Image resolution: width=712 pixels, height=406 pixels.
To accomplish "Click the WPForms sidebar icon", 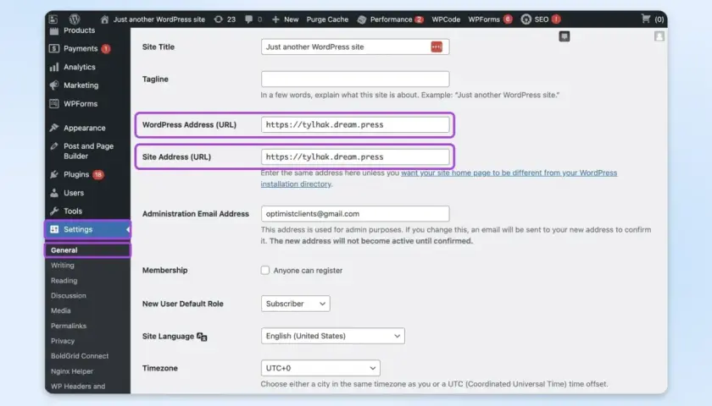I will pyautogui.click(x=54, y=104).
